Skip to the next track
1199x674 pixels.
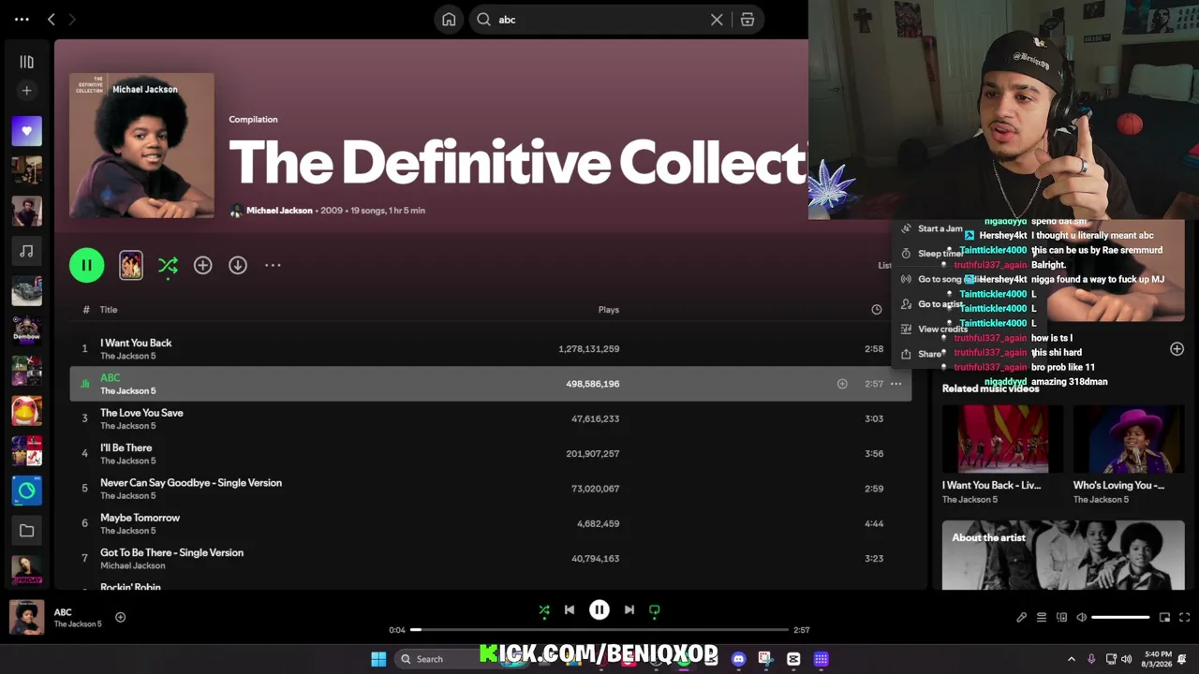coord(629,610)
